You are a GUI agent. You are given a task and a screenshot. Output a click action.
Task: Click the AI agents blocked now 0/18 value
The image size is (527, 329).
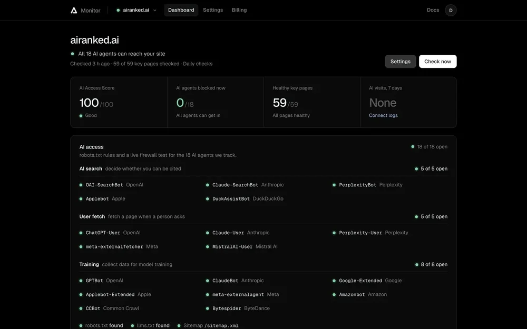click(185, 103)
